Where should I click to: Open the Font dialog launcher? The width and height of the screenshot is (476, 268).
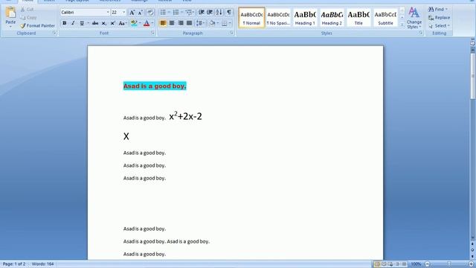coord(152,33)
